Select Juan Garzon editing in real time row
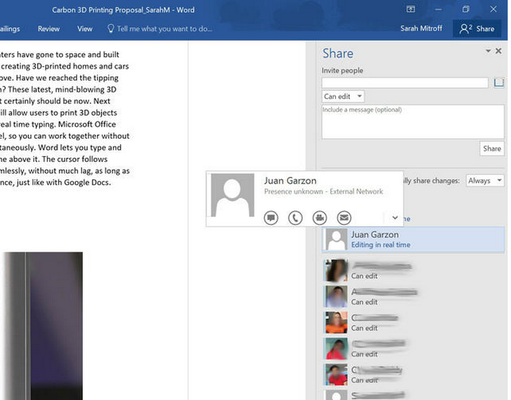The image size is (511, 400). pos(413,240)
